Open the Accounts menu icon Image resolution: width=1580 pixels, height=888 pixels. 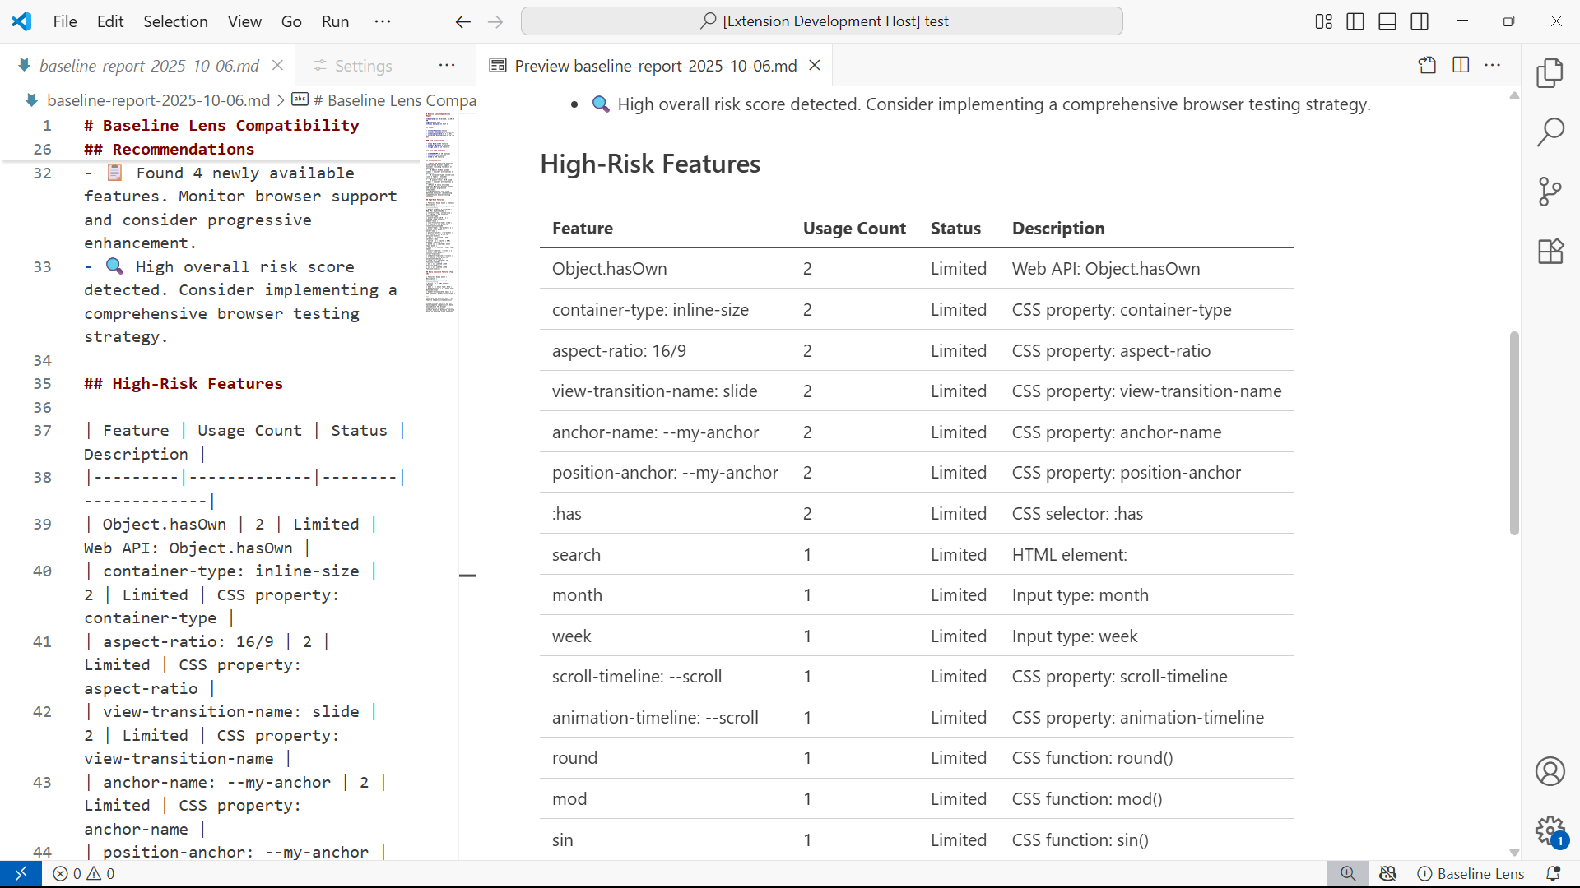tap(1550, 771)
